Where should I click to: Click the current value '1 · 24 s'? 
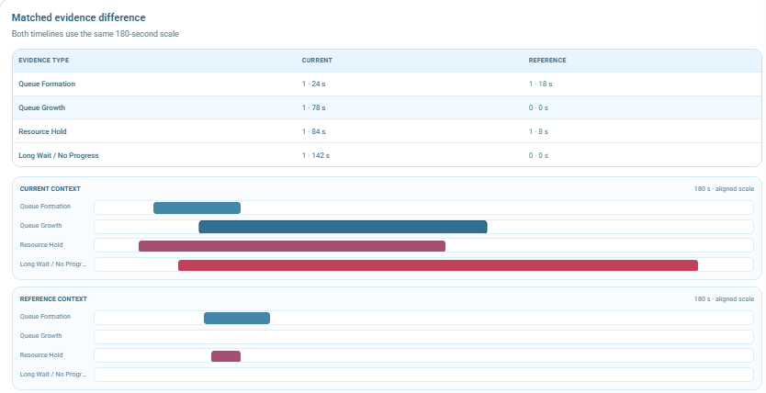313,84
